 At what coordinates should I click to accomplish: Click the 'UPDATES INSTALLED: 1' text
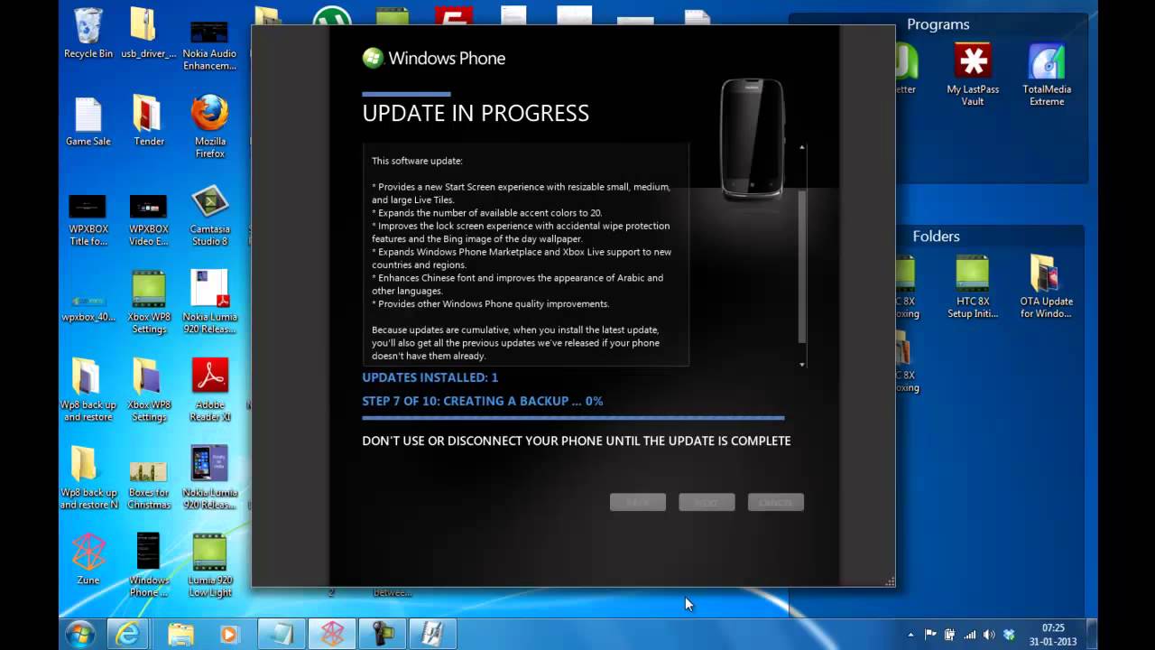[430, 377]
